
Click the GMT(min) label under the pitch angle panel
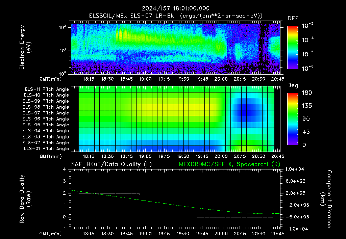tap(51, 156)
